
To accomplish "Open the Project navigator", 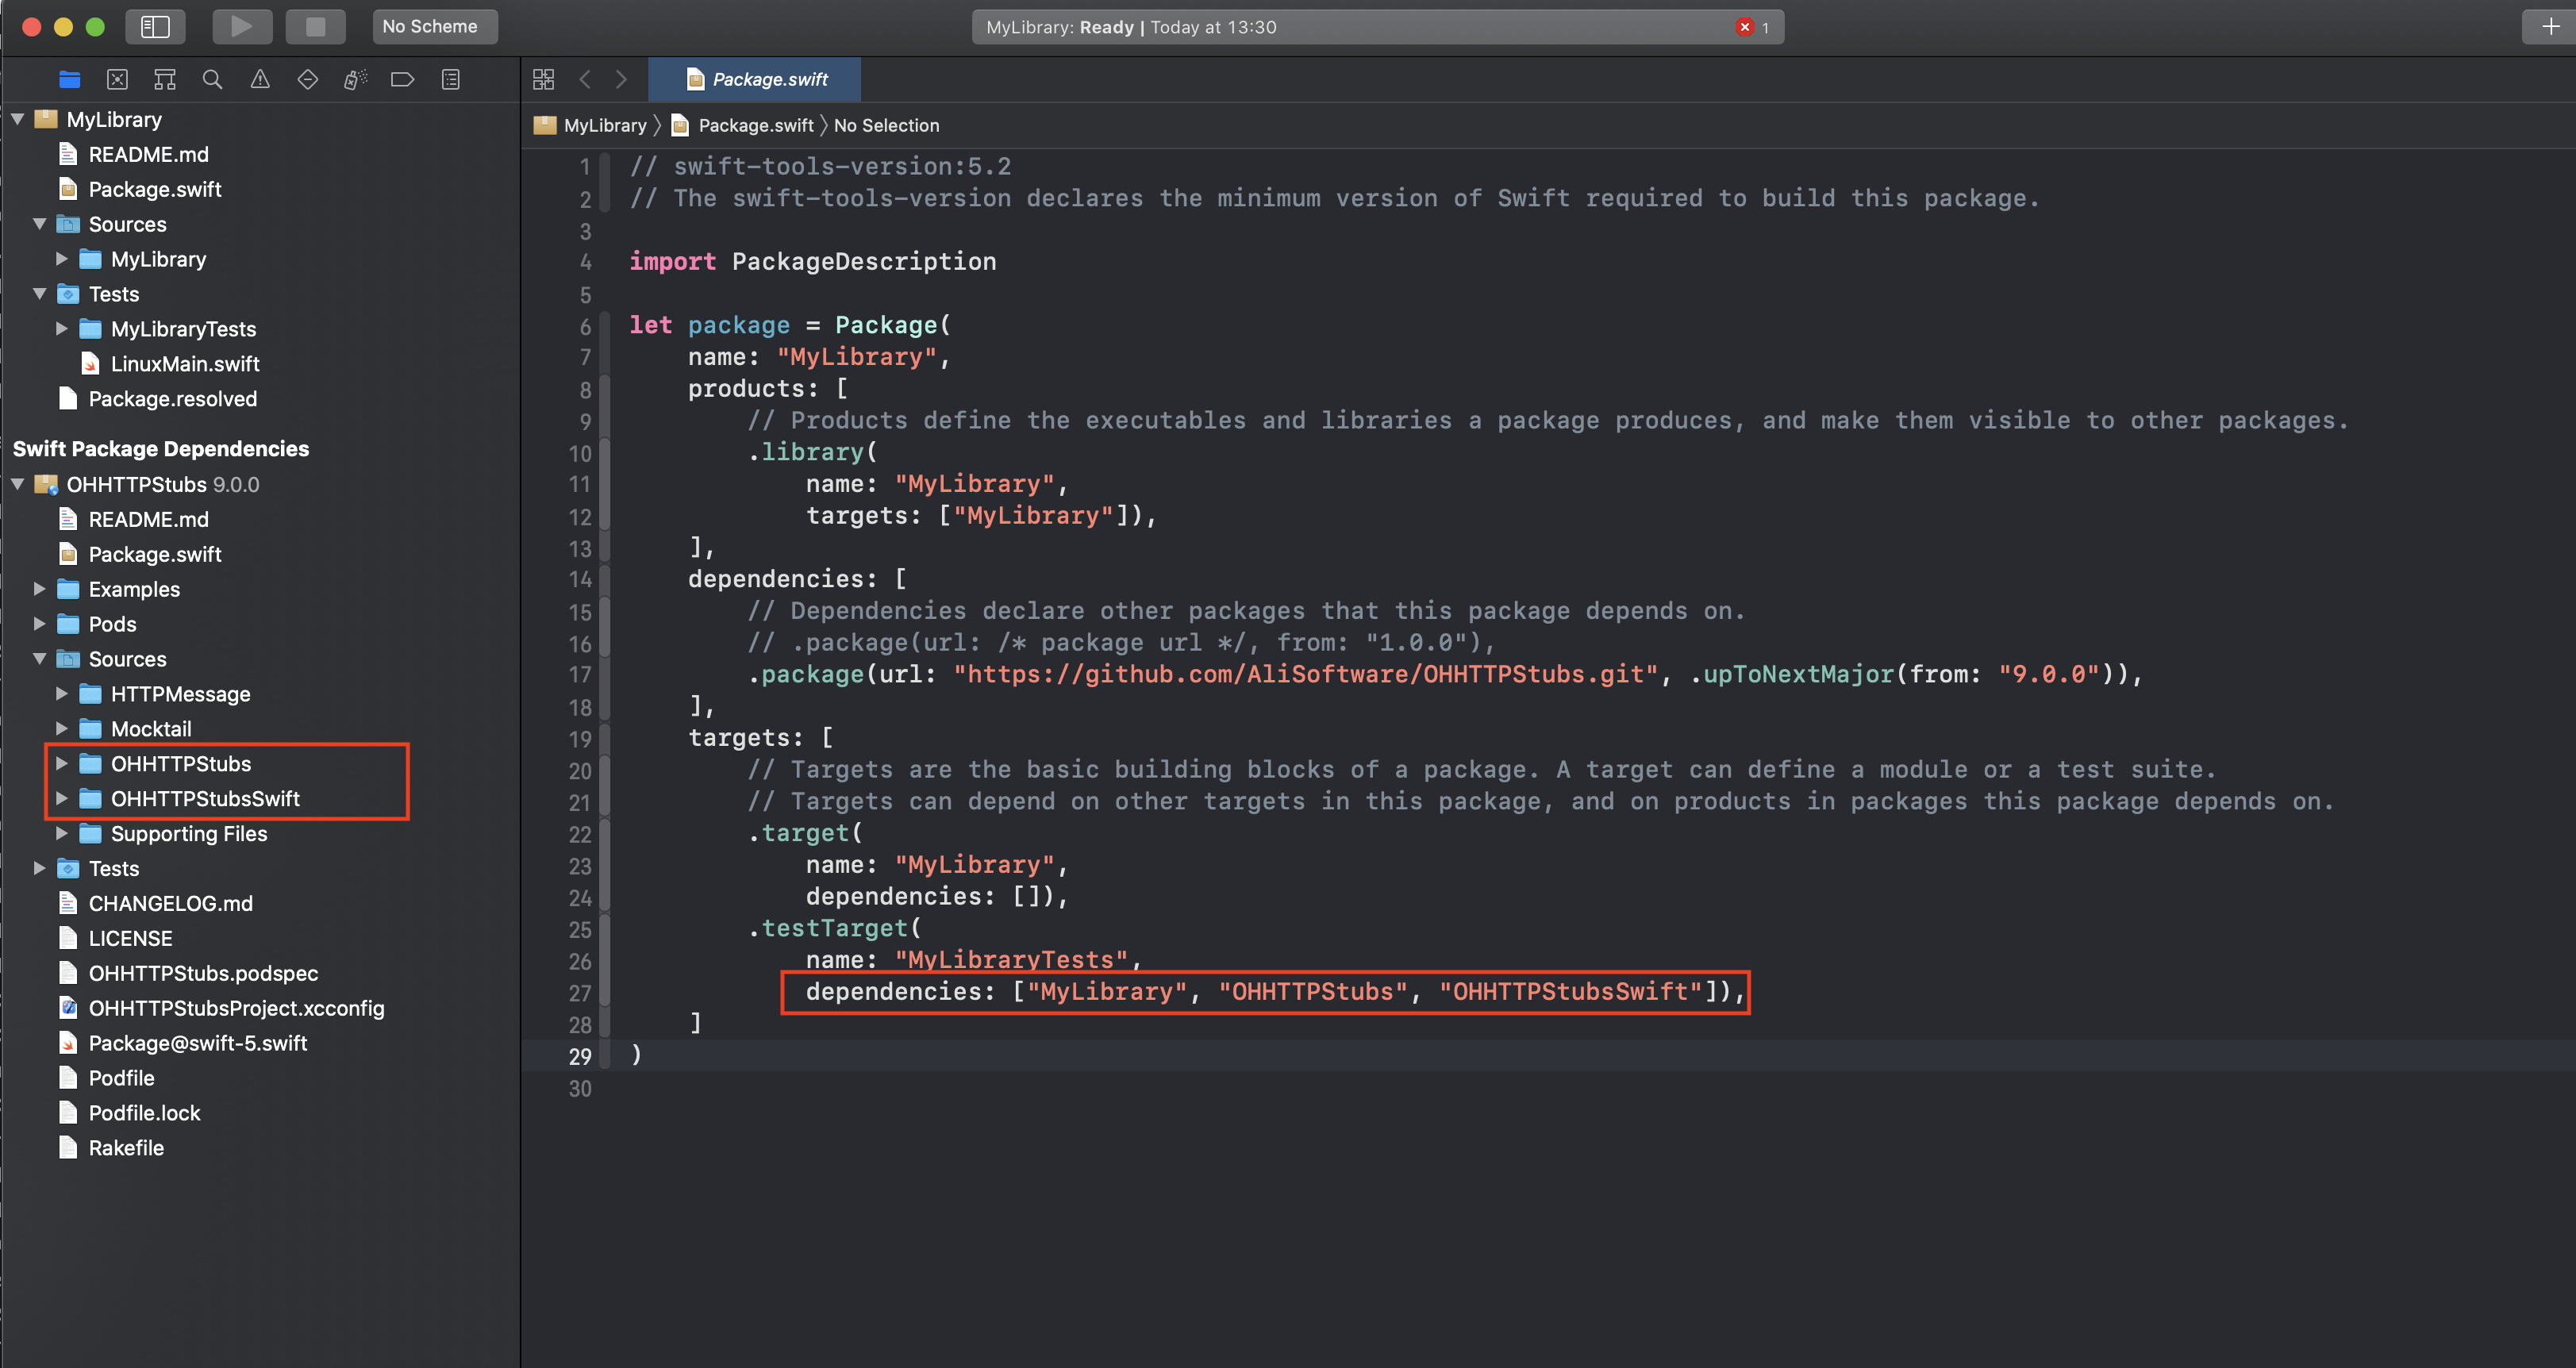I will point(69,79).
